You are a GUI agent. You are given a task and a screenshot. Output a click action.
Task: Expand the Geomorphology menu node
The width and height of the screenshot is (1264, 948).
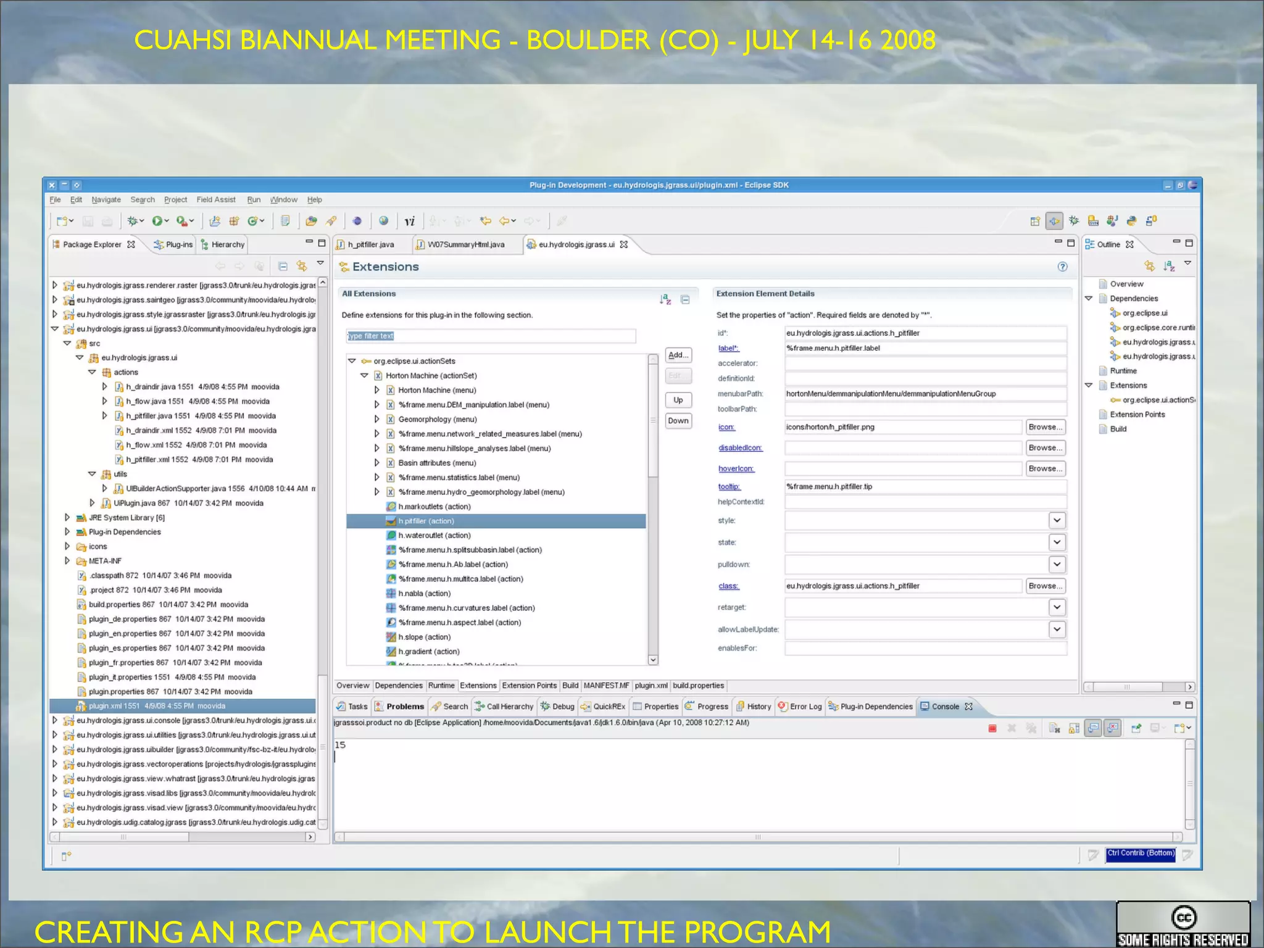point(376,419)
